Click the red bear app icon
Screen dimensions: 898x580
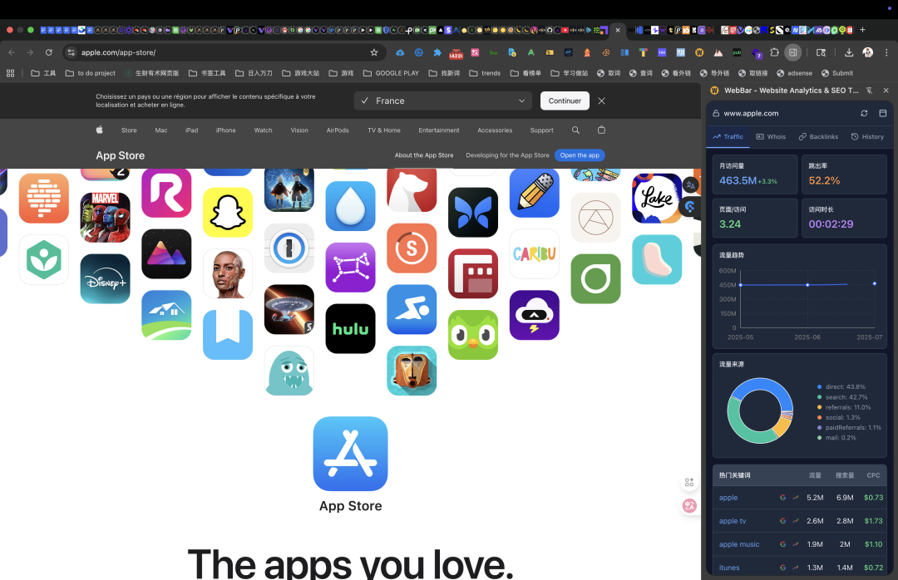point(412,190)
